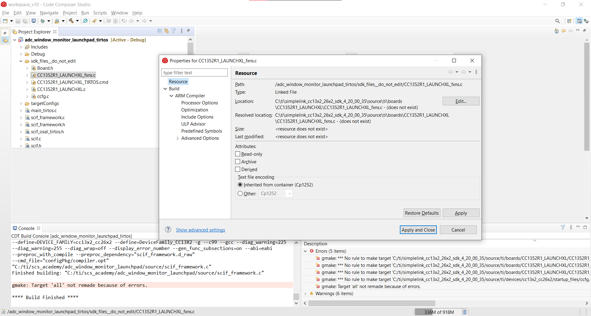Select the Save toolbar icon

18,21
